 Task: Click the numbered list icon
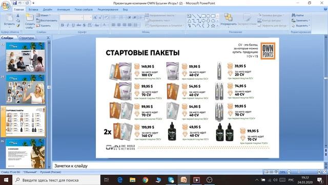(x=121, y=17)
